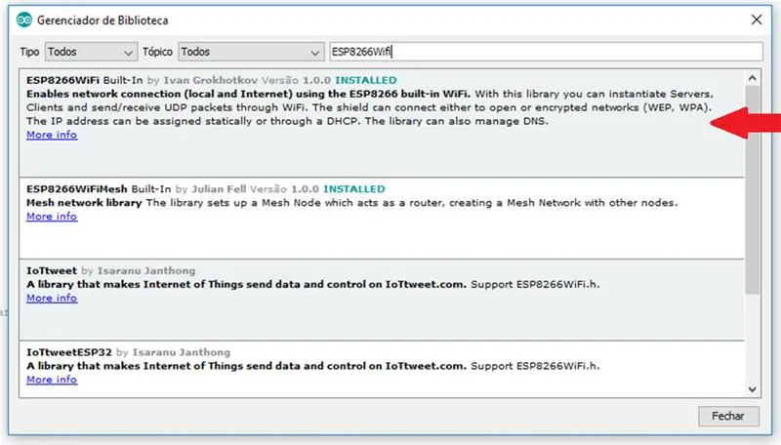Click the Fechar button
781x445 pixels.
(x=728, y=416)
